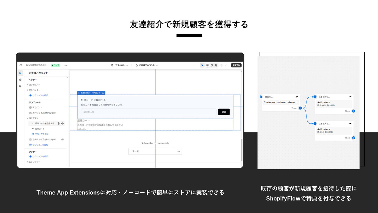378x213 pixels.
Task: Open fullscreen preview icon
Action: pyautogui.click(x=216, y=65)
